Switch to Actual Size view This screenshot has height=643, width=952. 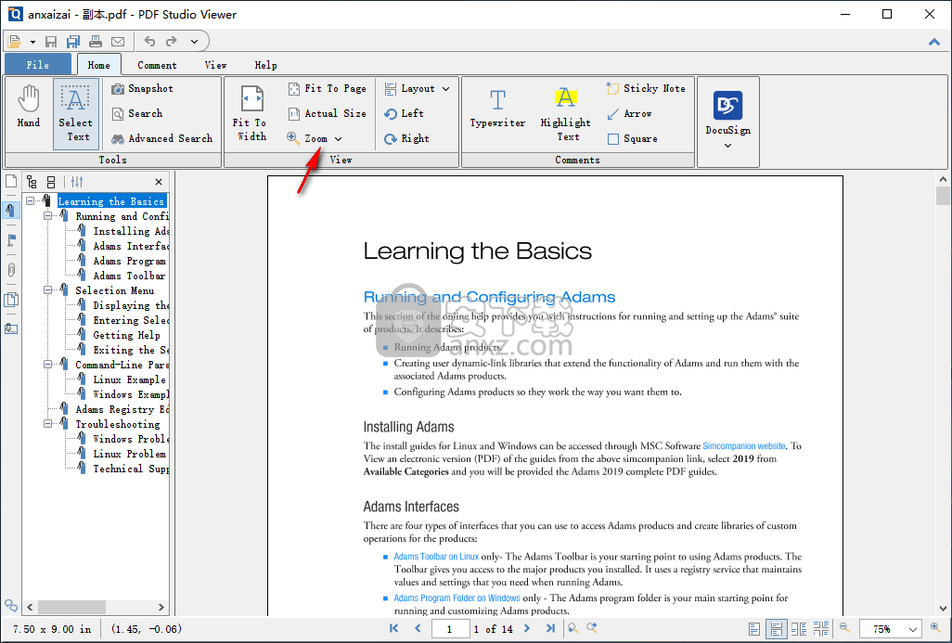pos(328,113)
